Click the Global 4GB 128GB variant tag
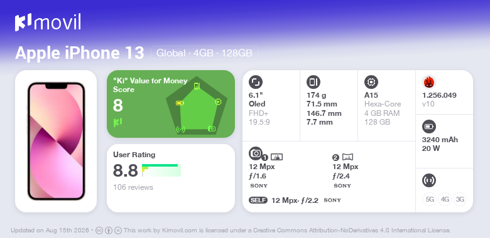The width and height of the screenshot is (490, 238). pos(204,53)
